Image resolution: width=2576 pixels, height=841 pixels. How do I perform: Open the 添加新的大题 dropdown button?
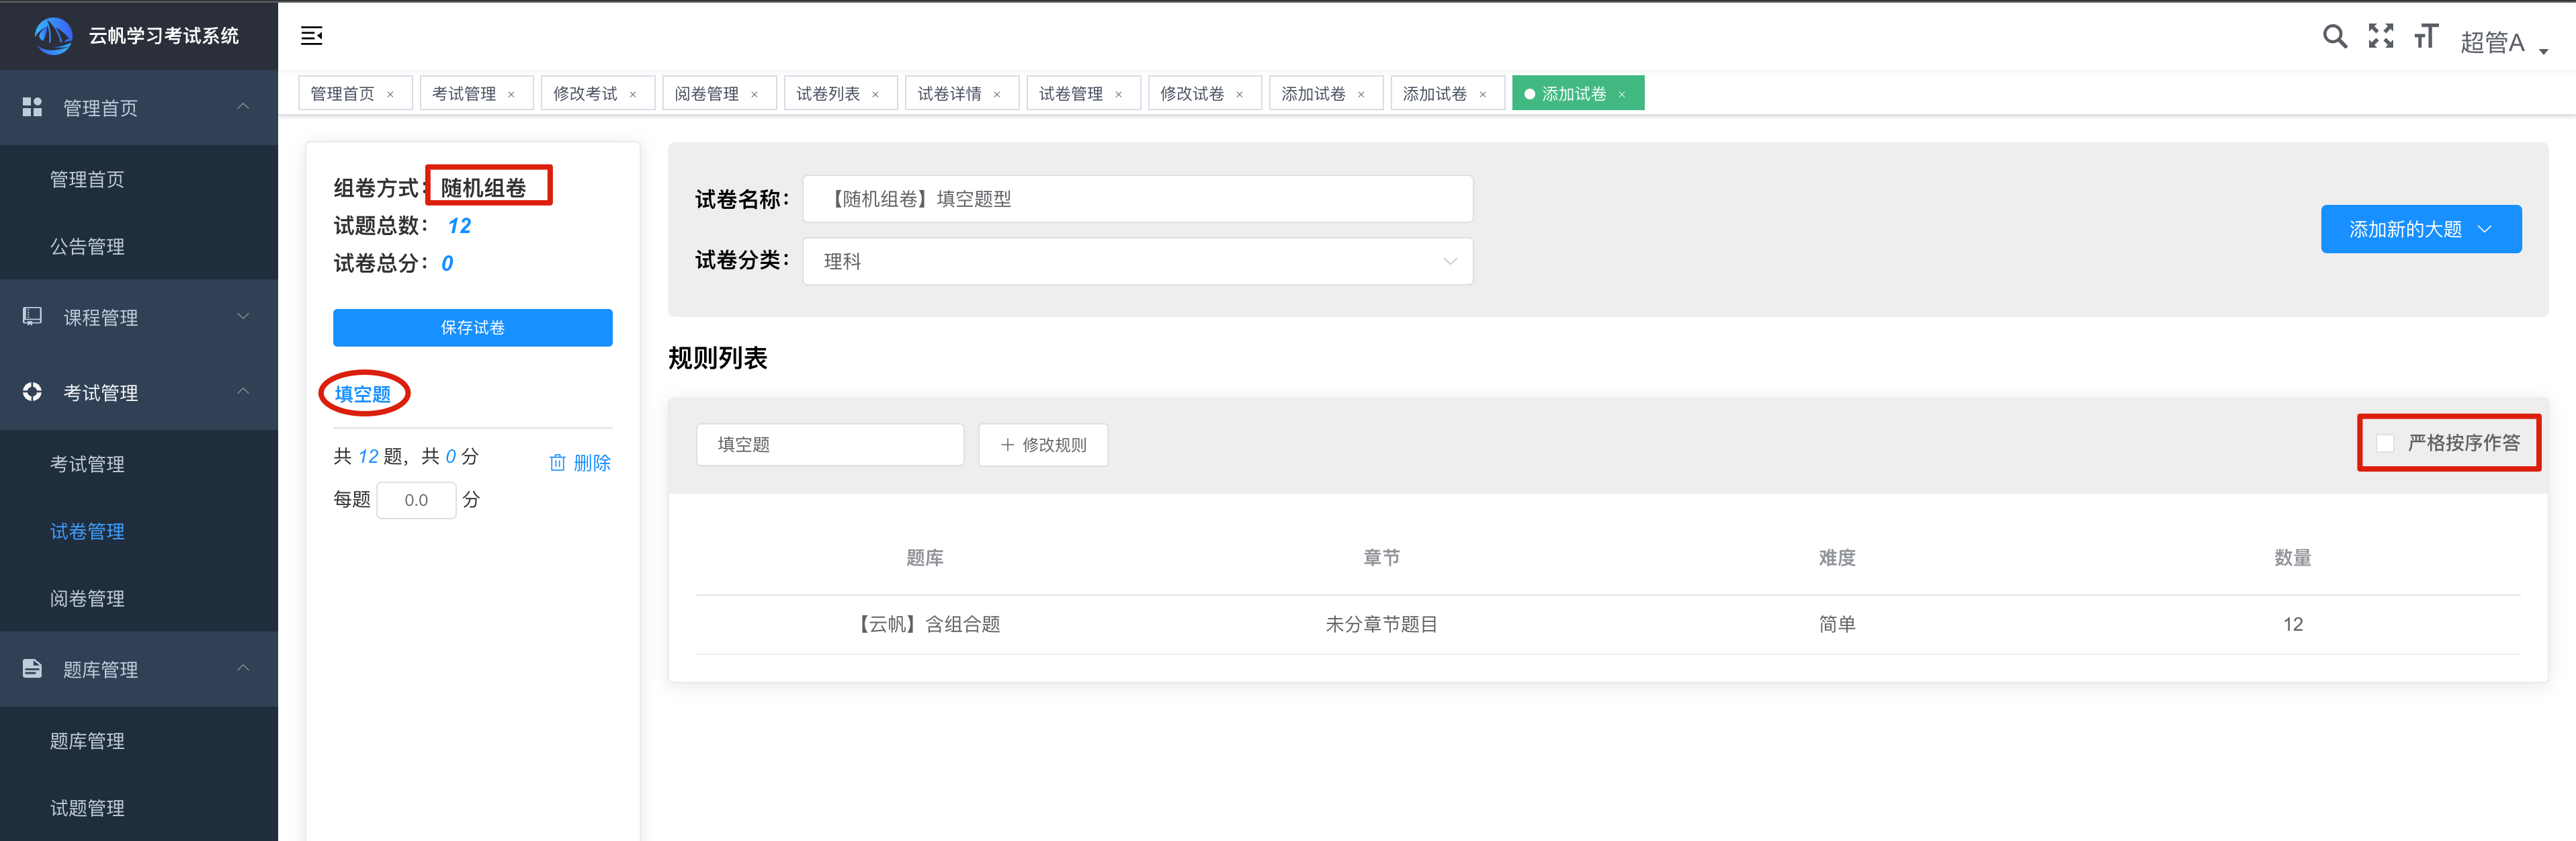(x=2420, y=229)
